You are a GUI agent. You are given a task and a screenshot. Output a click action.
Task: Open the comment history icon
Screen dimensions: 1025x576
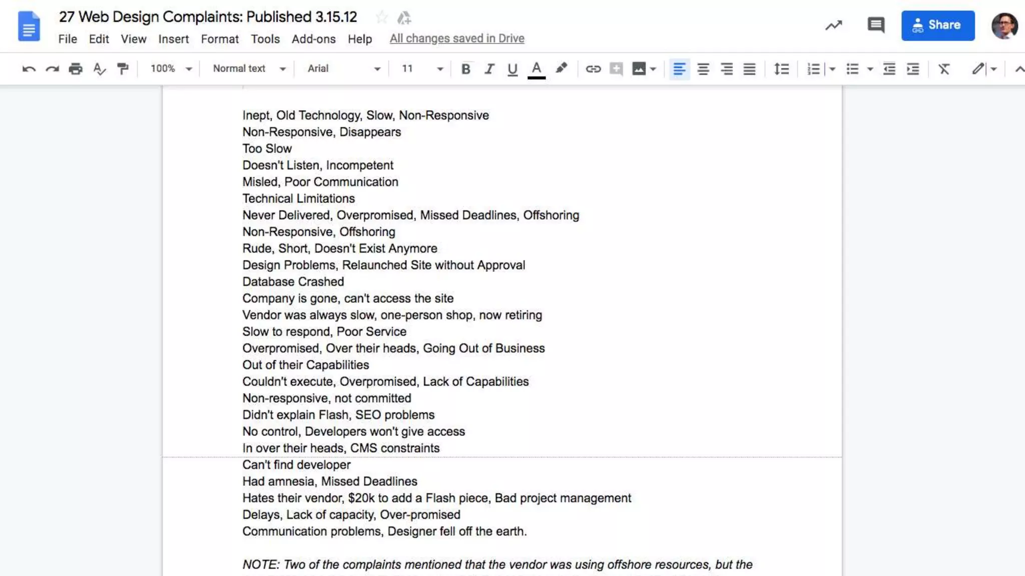point(876,25)
